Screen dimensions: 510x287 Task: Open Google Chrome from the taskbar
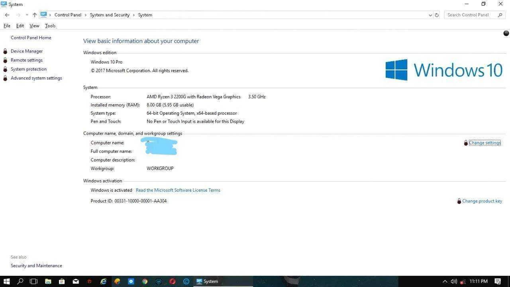[x=145, y=281]
